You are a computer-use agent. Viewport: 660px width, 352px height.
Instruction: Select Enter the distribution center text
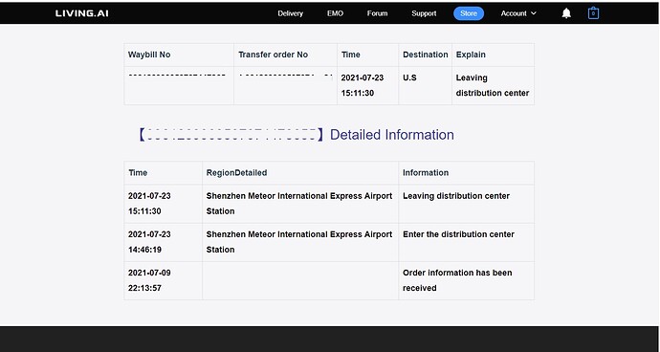tap(458, 234)
